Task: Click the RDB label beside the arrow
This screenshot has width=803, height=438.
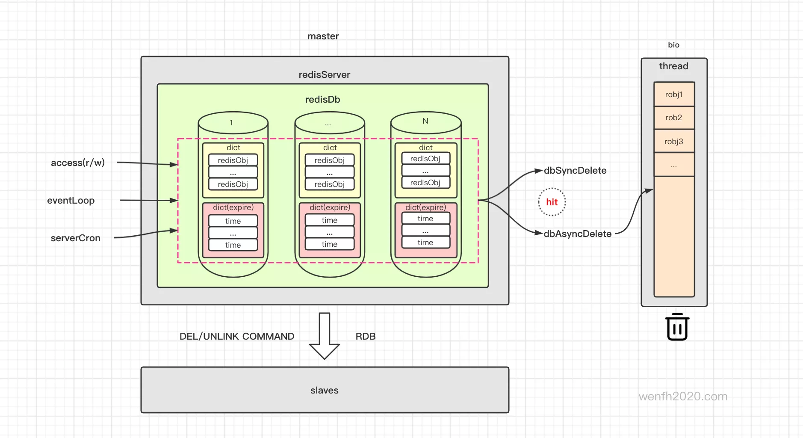Action: pos(366,337)
